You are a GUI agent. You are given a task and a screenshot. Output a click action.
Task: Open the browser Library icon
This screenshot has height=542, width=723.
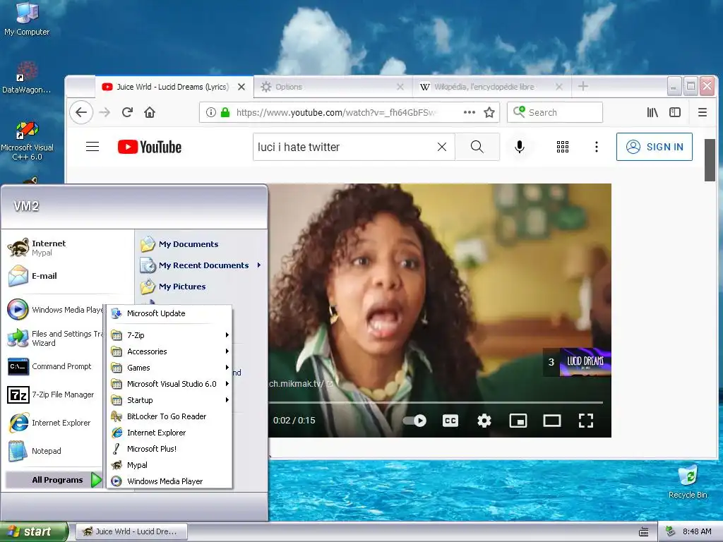click(652, 112)
